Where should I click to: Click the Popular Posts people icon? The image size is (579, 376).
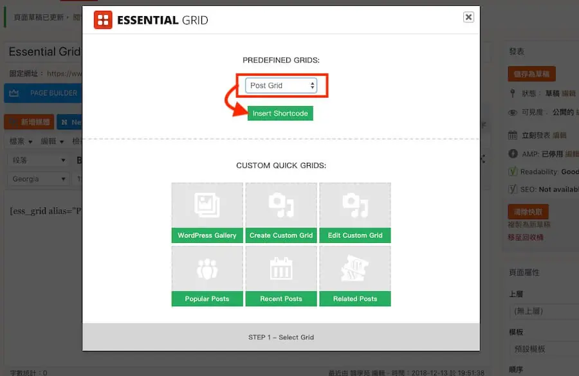click(x=207, y=269)
